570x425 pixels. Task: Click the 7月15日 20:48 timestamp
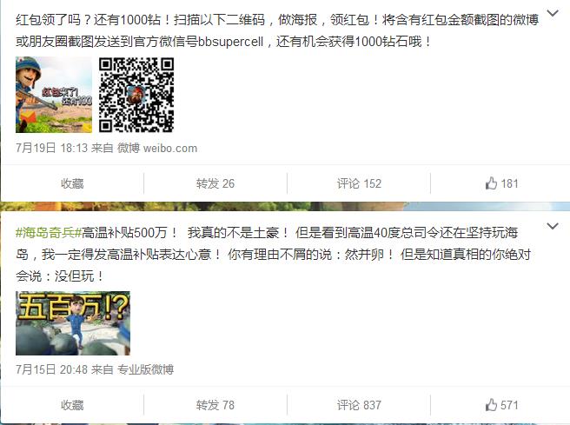(x=51, y=370)
